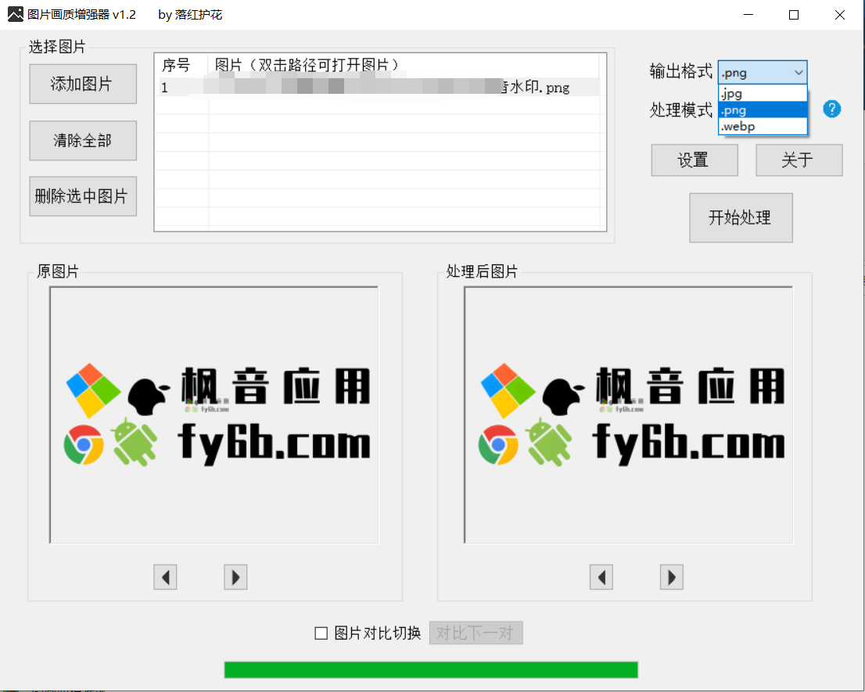The width and height of the screenshot is (865, 692).
Task: Click the green progress bar
Action: tap(432, 669)
